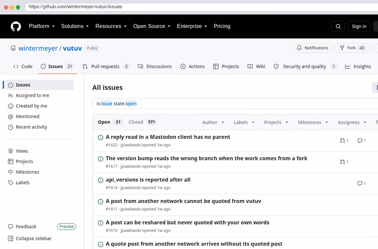Open the Discussions tab

pyautogui.click(x=155, y=66)
